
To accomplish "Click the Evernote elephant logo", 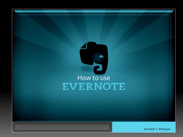I will [94, 58].
